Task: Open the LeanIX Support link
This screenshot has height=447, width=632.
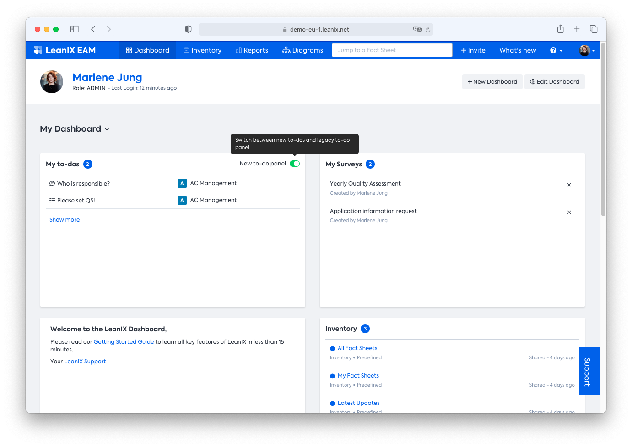Action: [85, 362]
